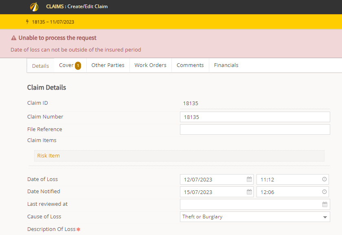Click the Claim Details heading
The width and height of the screenshot is (342, 235).
coord(46,87)
